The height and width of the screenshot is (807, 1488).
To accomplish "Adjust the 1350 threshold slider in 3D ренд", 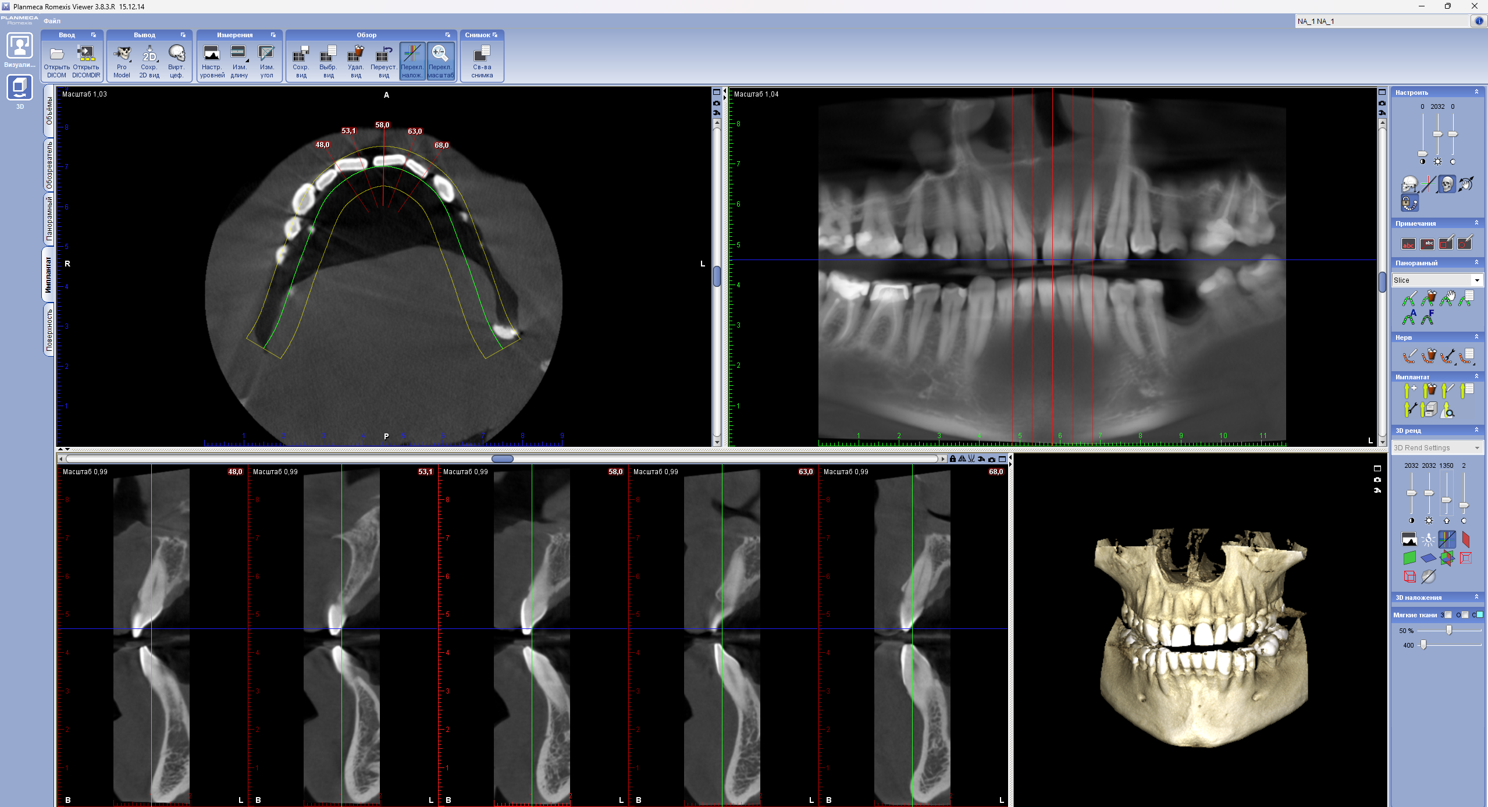I will [1446, 500].
